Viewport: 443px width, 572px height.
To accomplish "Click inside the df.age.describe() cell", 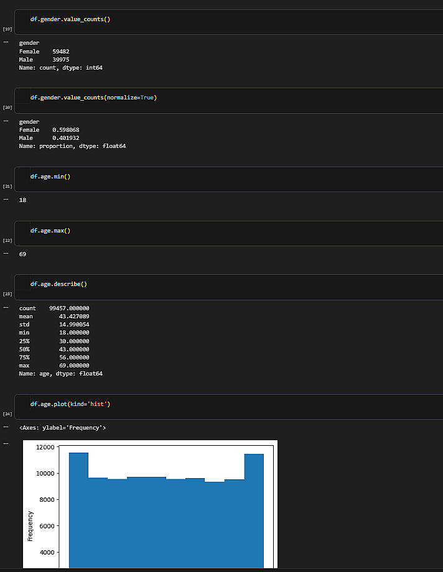I will pyautogui.click(x=228, y=287).
